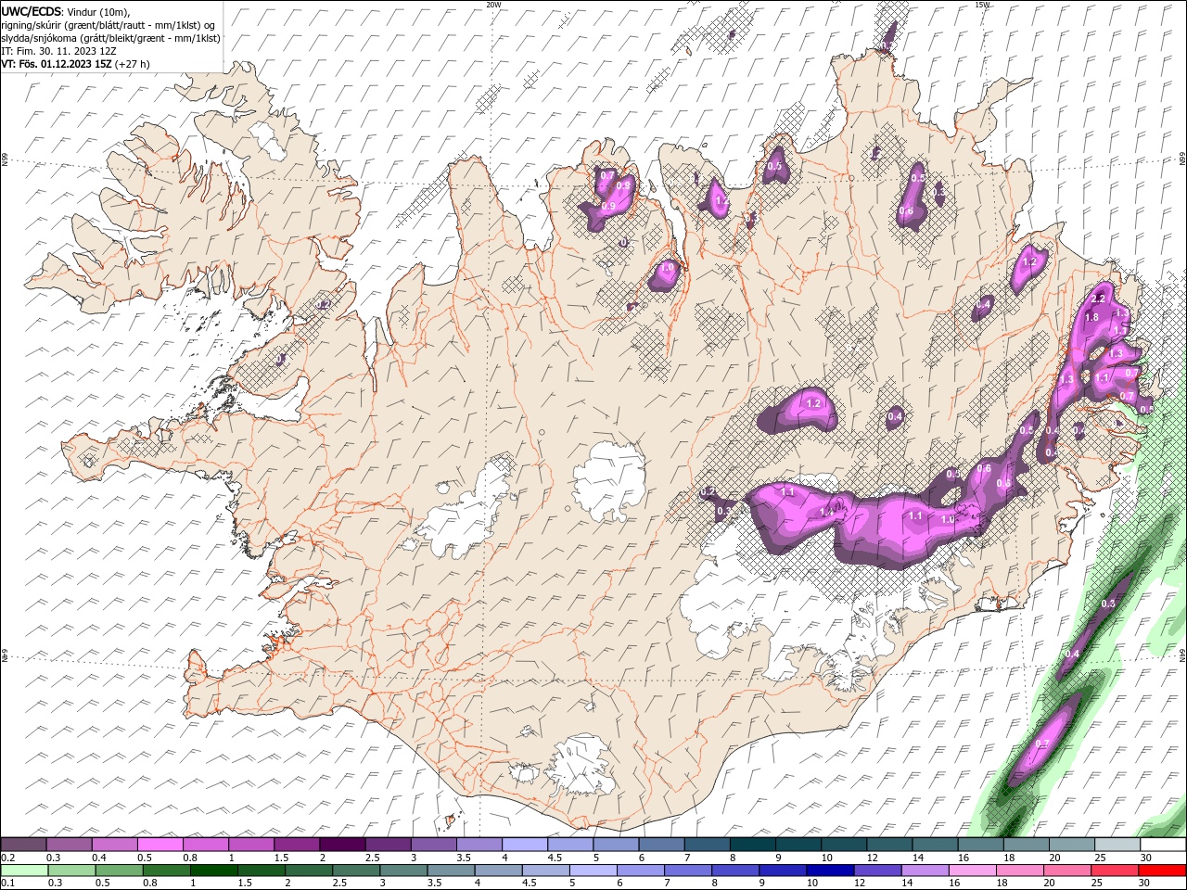The image size is (1187, 890).
Task: Click the dark green 1 rain legend swatch
Action: [214, 871]
